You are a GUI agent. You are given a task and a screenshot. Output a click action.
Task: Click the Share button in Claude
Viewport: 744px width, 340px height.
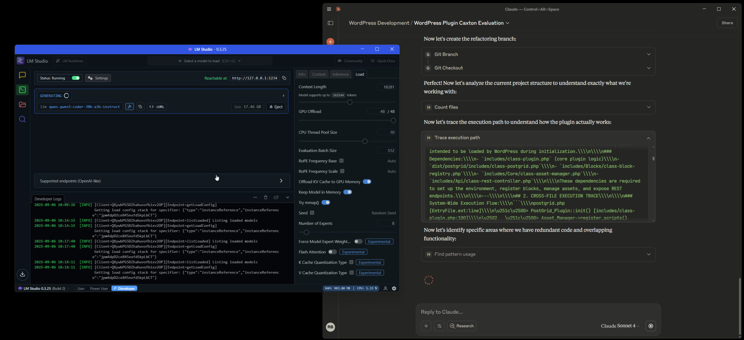pyautogui.click(x=727, y=23)
